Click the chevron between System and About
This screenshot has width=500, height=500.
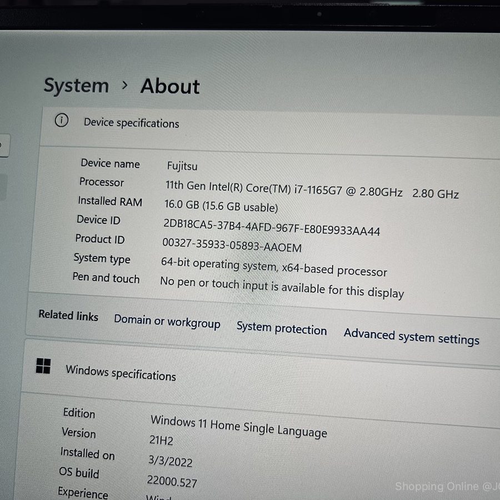[125, 85]
